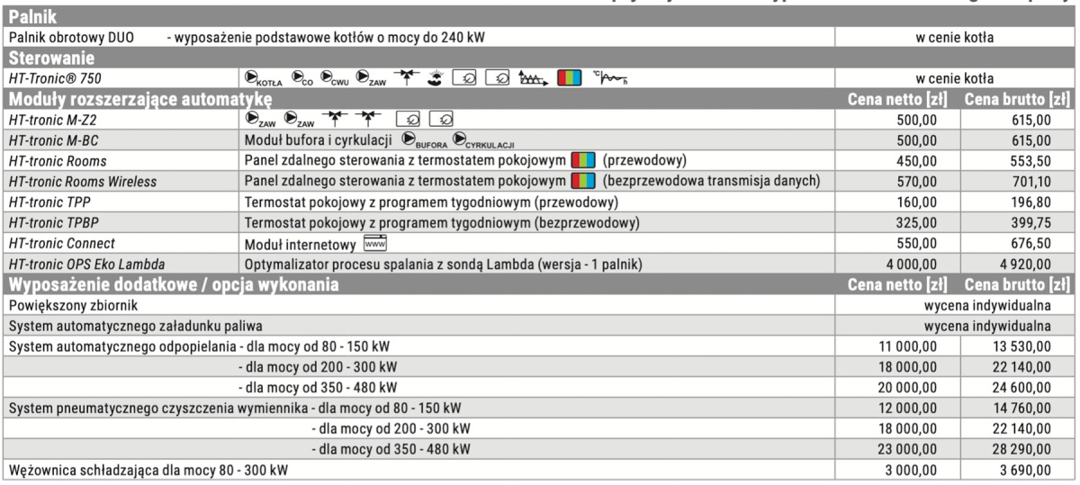Screen dimensions: 1080x485
Task: Click the color display icon in Rooms Wireless row
Action: click(583, 181)
